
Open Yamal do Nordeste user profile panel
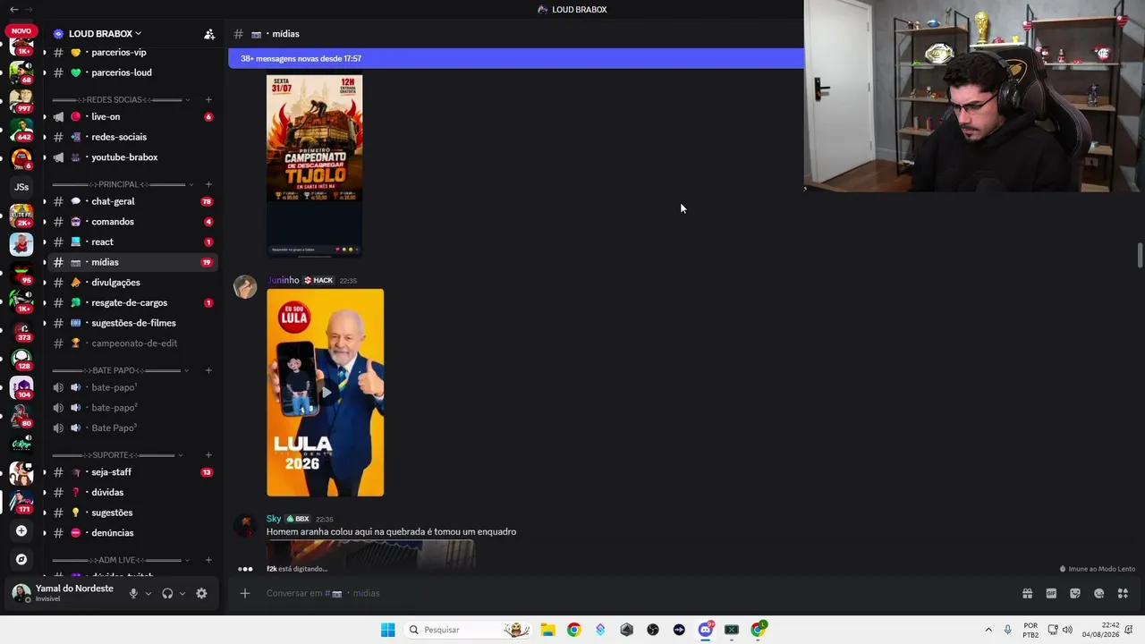(x=67, y=593)
